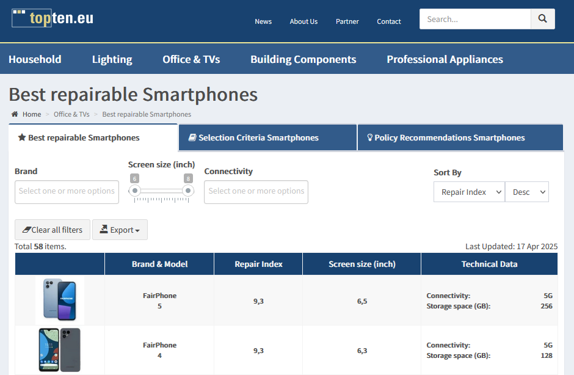Switch to Selection Criteria Smartphones tab
Viewport: 574px width, 375px height.
[267, 137]
